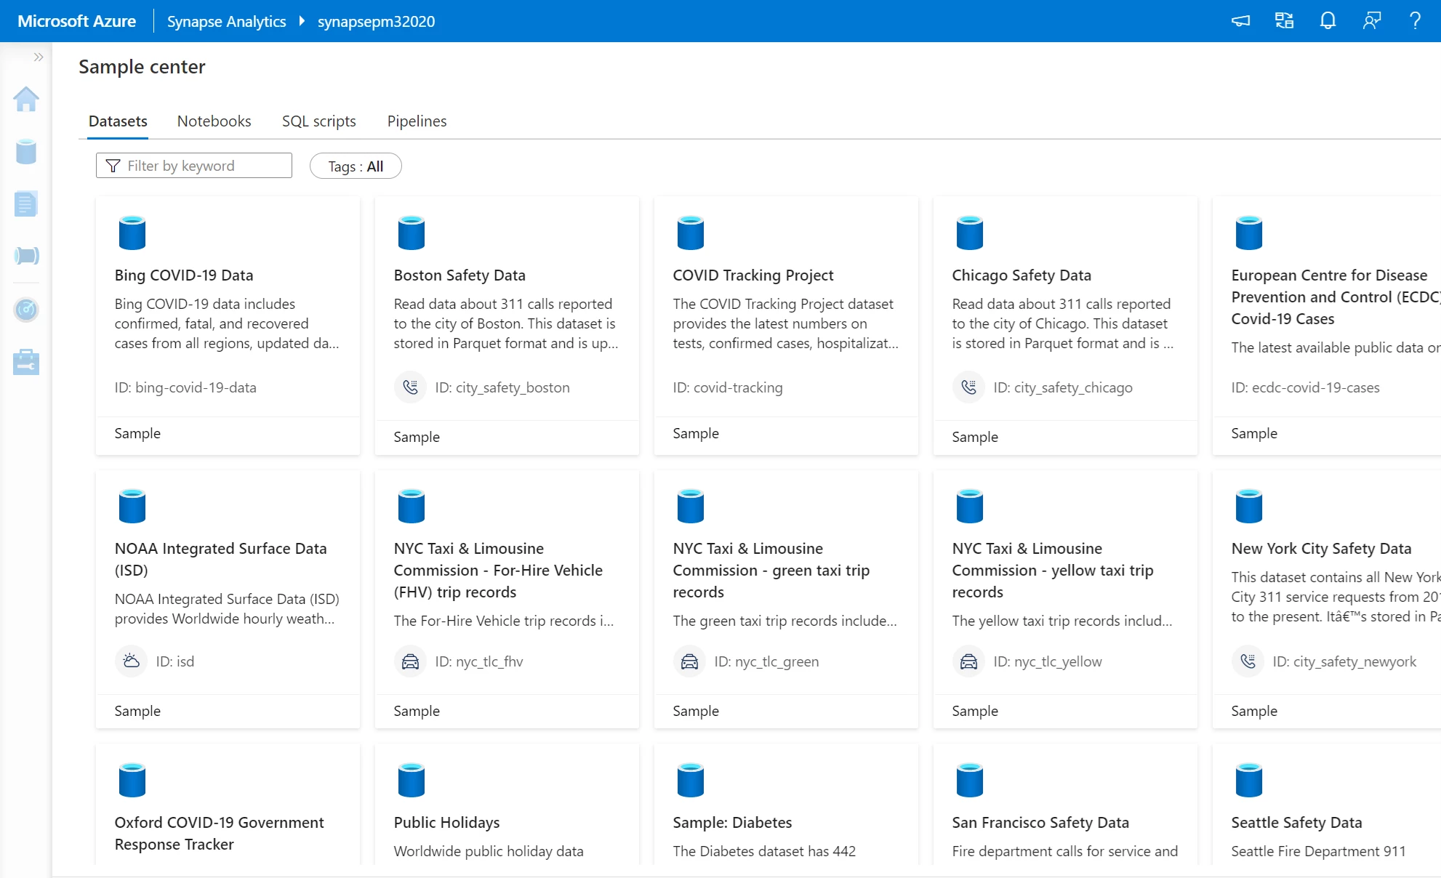Image resolution: width=1441 pixels, height=878 pixels.
Task: Click the Filter by keyword field
Action: click(x=193, y=166)
